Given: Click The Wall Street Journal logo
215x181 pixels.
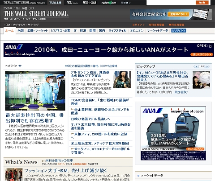Looking at the screenshot, I should (x=36, y=14).
